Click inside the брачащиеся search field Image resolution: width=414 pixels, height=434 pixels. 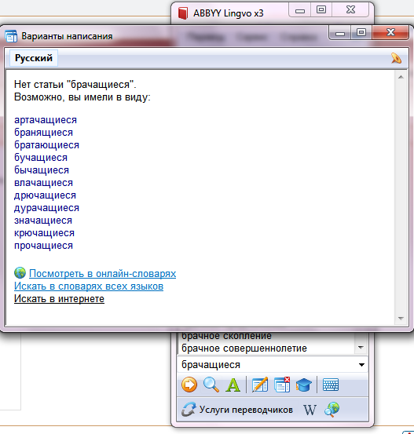point(267,365)
